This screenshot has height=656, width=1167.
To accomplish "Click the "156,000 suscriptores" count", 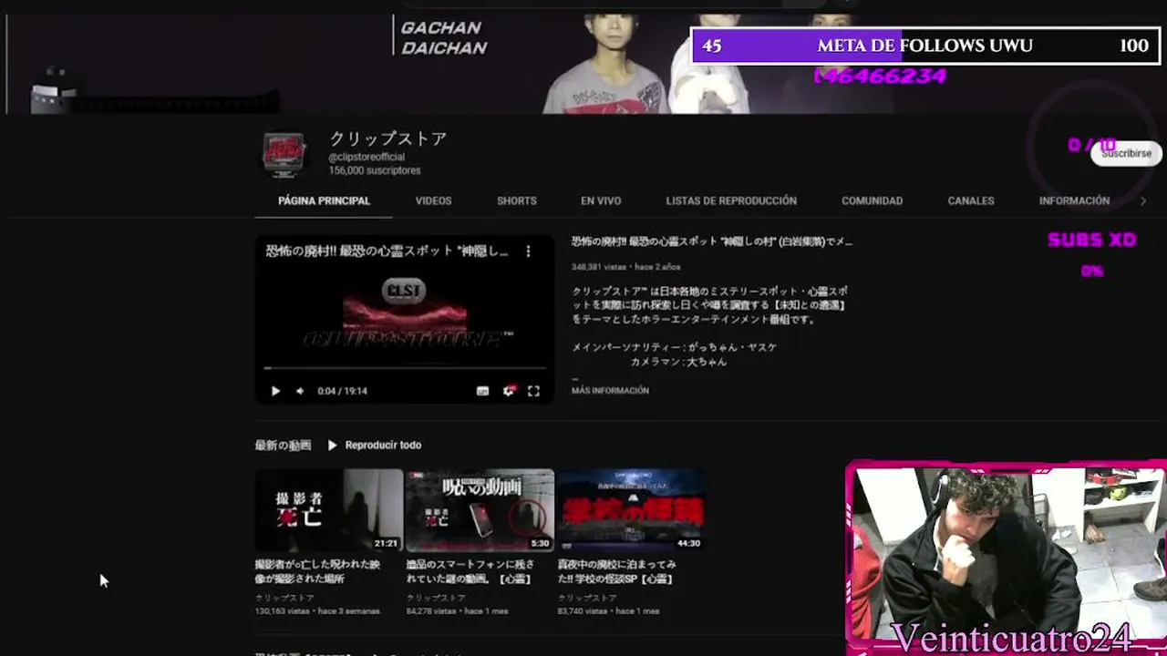I will 375,170.
